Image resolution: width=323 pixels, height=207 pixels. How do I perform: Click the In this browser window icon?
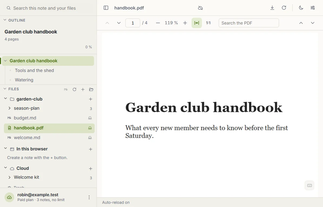[x=12, y=149]
